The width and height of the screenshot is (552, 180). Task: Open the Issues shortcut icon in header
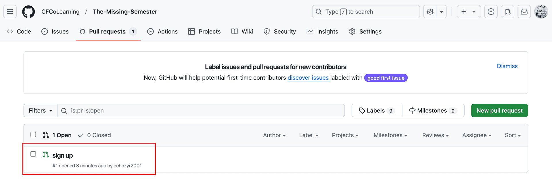491,12
